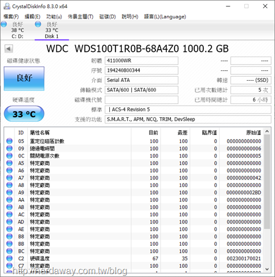Open the 佈景主題(T) menu
Viewport: 275px width, 277px height.
pos(80,17)
